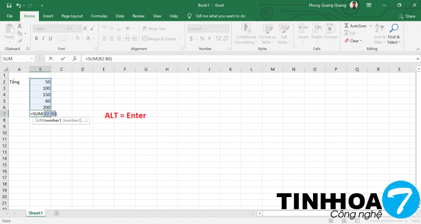Click the Save icon in quick access toolbar
Viewport: 421px width, 224px height.
tap(10, 5)
